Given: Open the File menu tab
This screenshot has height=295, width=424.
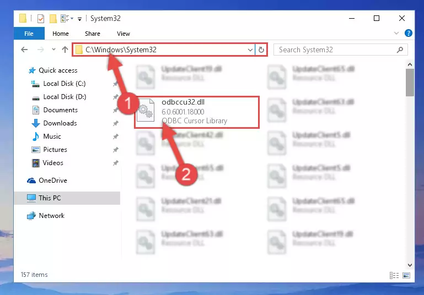Looking at the screenshot, I should pos(29,34).
